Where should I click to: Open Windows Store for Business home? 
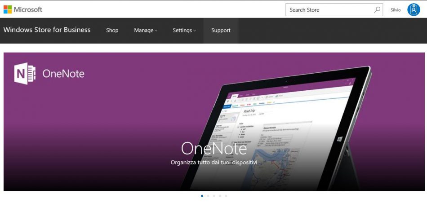47,30
